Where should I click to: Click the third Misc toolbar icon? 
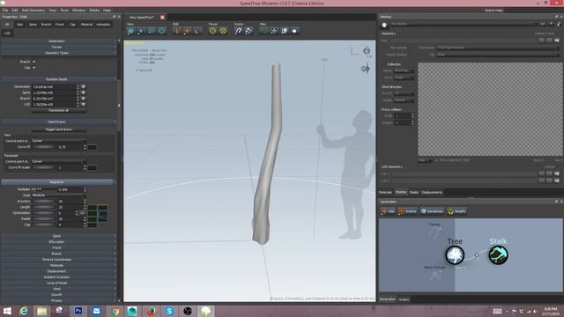[x=284, y=31]
